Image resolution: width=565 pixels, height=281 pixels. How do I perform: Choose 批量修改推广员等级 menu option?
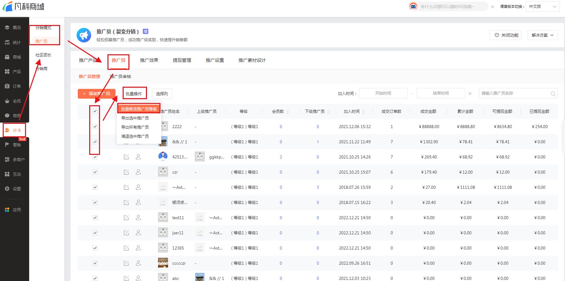tap(139, 109)
